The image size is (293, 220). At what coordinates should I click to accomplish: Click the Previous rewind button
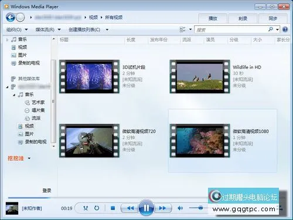pyautogui.click(x=130, y=208)
